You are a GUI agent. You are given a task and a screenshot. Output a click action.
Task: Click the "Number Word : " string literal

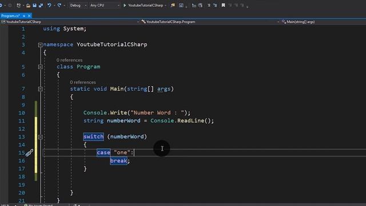(157, 113)
